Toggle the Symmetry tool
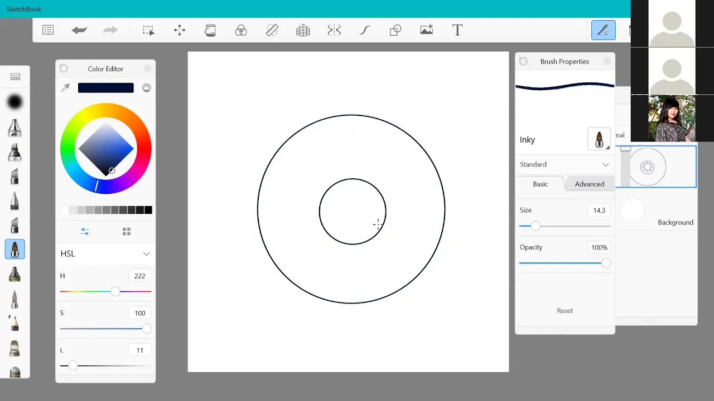The height and width of the screenshot is (401, 714). click(334, 30)
